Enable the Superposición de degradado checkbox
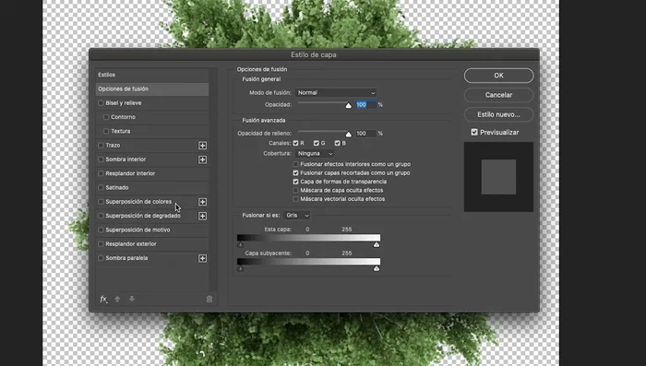646x366 pixels. click(101, 216)
